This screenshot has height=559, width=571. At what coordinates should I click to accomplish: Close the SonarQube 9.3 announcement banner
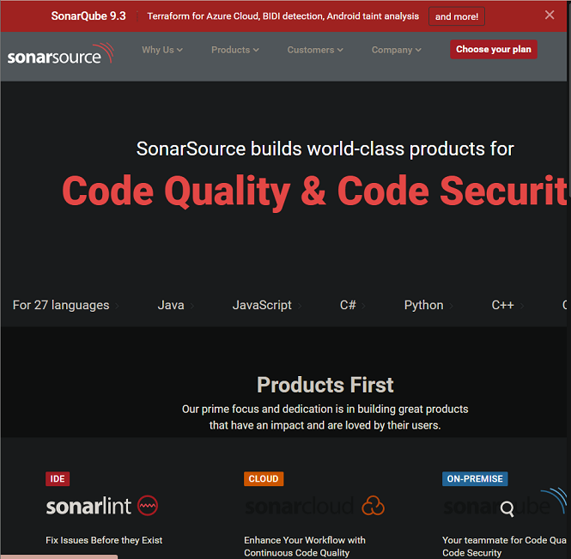550,15
